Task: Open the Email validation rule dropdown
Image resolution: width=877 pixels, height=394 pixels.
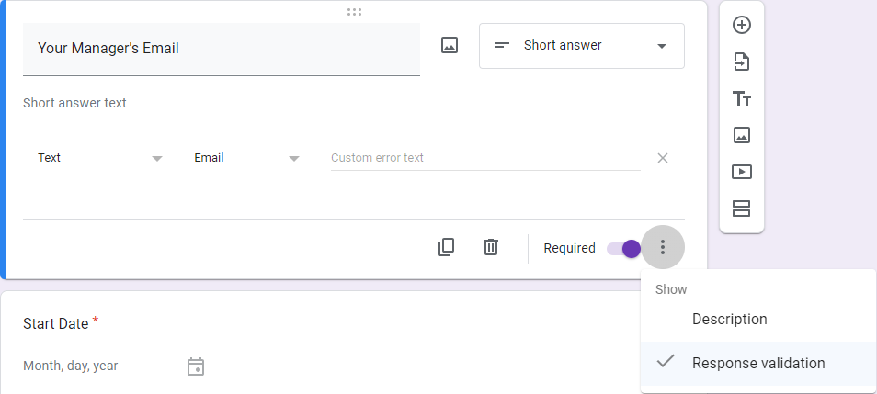Action: click(246, 158)
